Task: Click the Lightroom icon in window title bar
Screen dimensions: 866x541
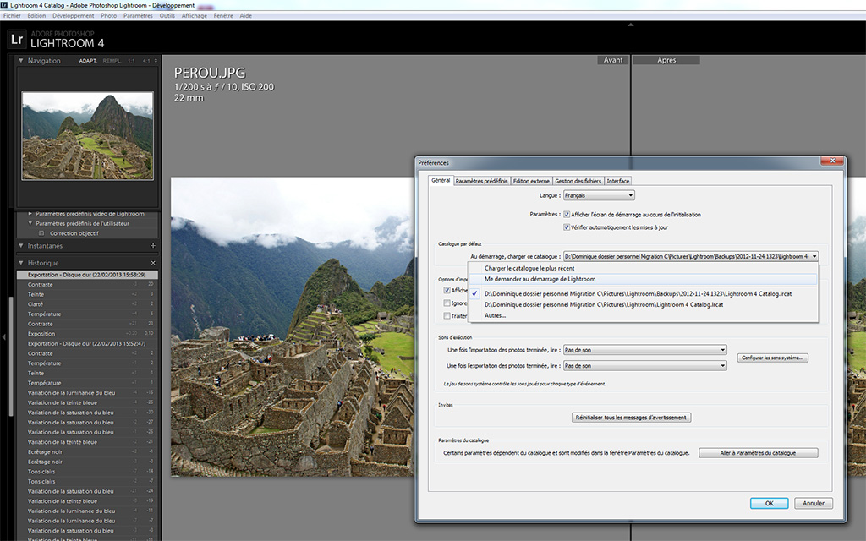Action: pos(4,5)
